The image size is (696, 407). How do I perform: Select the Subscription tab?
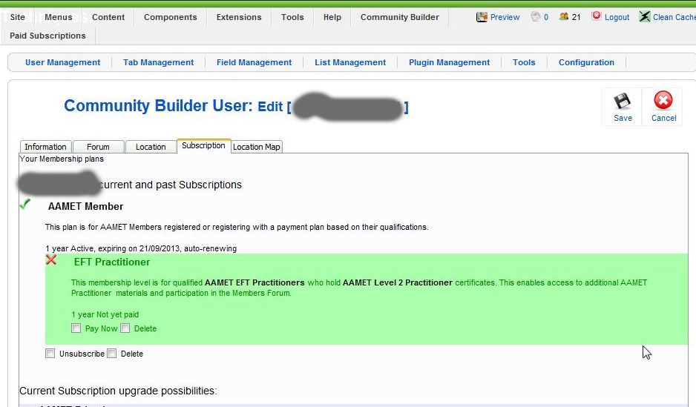pyautogui.click(x=203, y=145)
